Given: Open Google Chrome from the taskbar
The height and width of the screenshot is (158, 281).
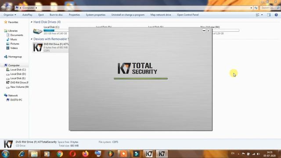Looking at the screenshot, I should click(x=60, y=154).
